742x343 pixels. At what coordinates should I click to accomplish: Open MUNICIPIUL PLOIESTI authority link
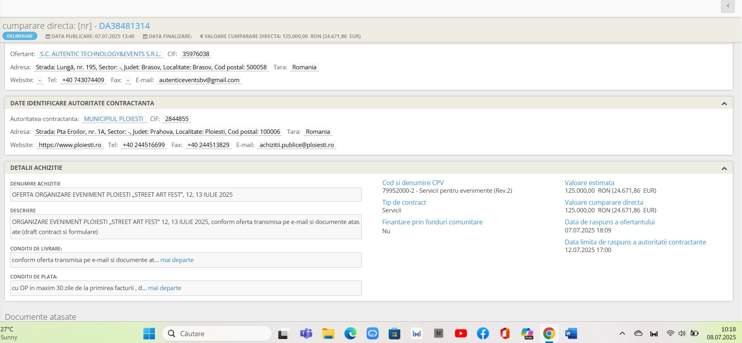point(114,119)
